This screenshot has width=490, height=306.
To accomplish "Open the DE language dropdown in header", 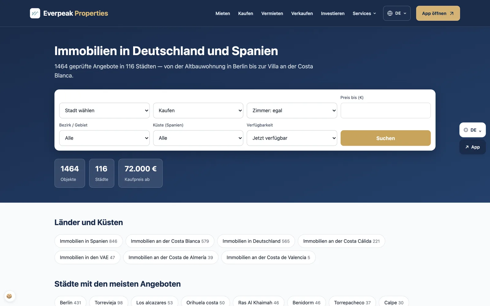I will (397, 13).
